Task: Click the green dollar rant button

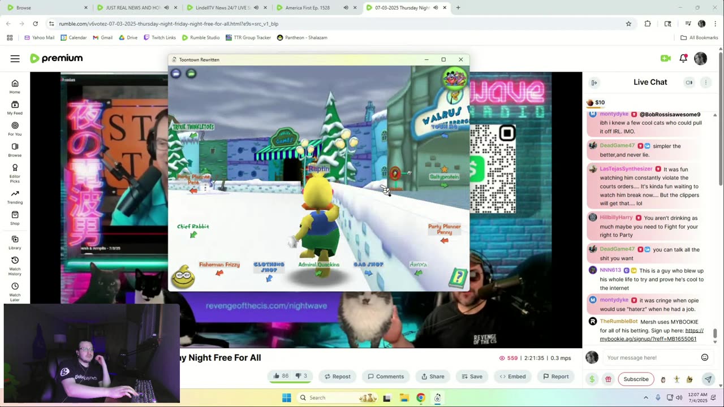Action: pos(592,379)
